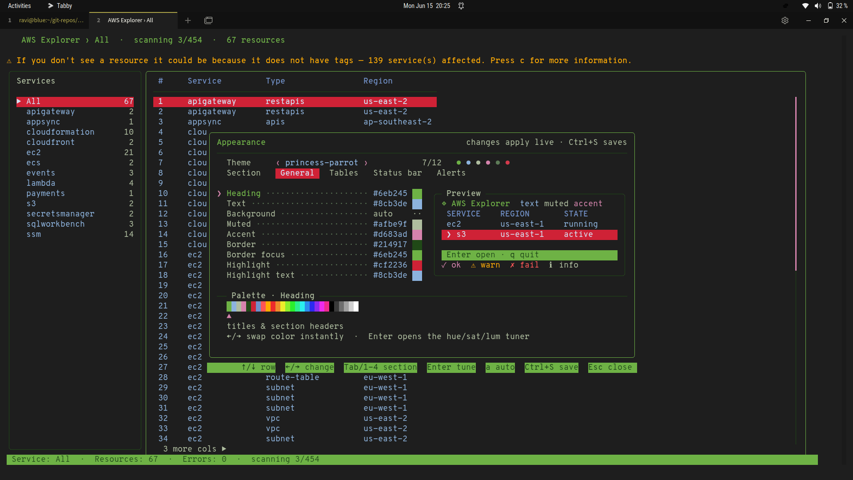
Task: Select ecs in Services list
Action: [75, 163]
